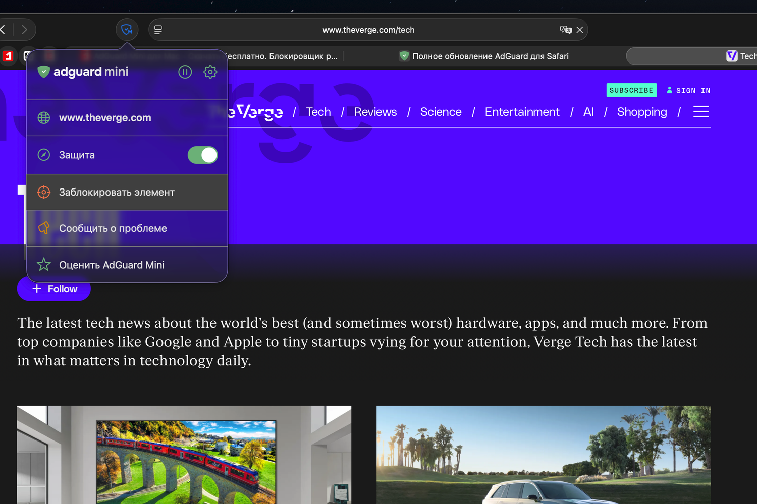The width and height of the screenshot is (757, 504).
Task: Stop loading with the X button
Action: [580, 30]
